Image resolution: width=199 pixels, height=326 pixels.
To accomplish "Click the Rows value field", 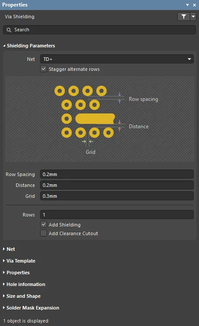I will click(x=117, y=215).
